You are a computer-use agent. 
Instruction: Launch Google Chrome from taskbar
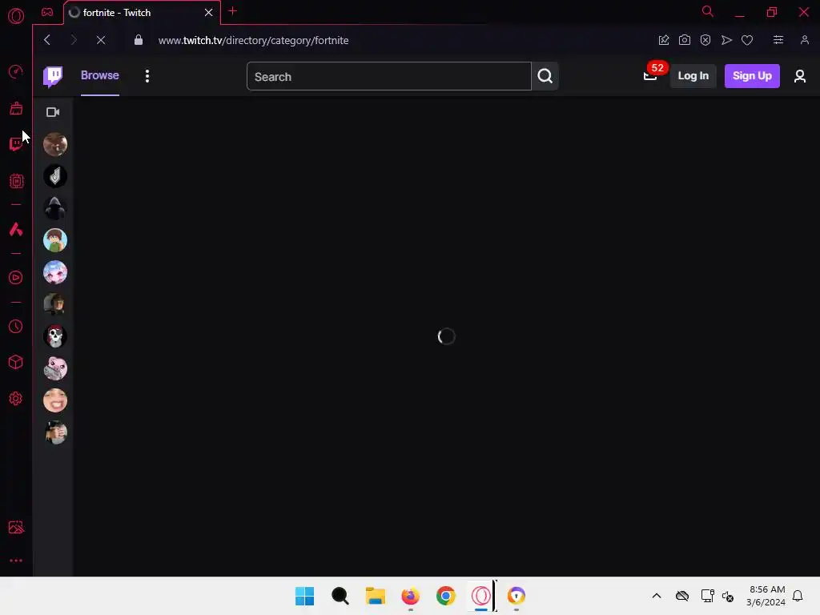[445, 596]
